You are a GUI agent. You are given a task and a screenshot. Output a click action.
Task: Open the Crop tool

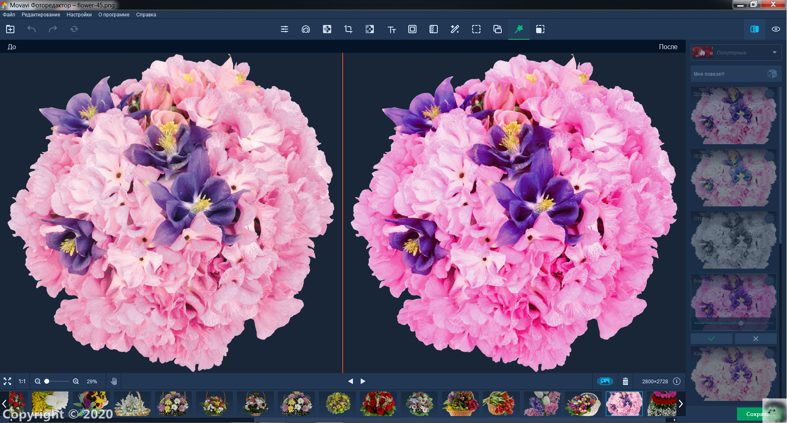(348, 29)
